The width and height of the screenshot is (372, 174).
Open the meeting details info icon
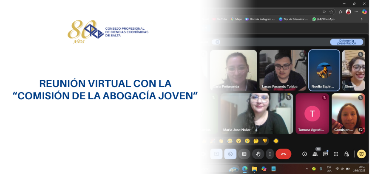click(x=304, y=154)
